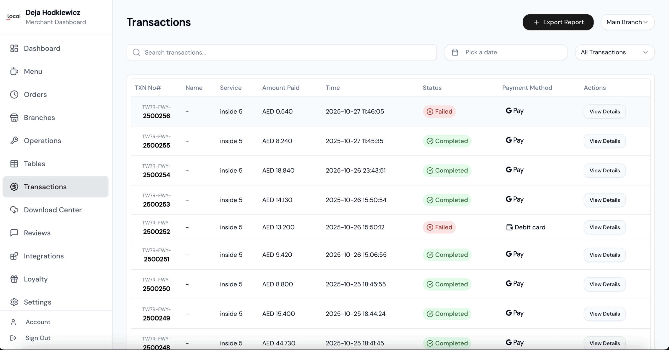Click Sign Out link
Screen dimensions: 669x350
pyautogui.click(x=38, y=338)
